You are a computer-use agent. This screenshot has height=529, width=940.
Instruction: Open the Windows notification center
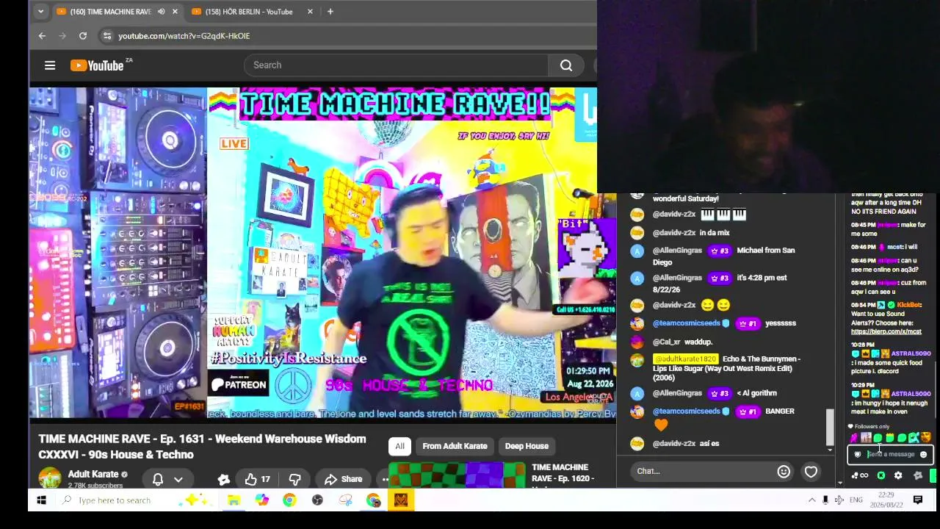(918, 500)
